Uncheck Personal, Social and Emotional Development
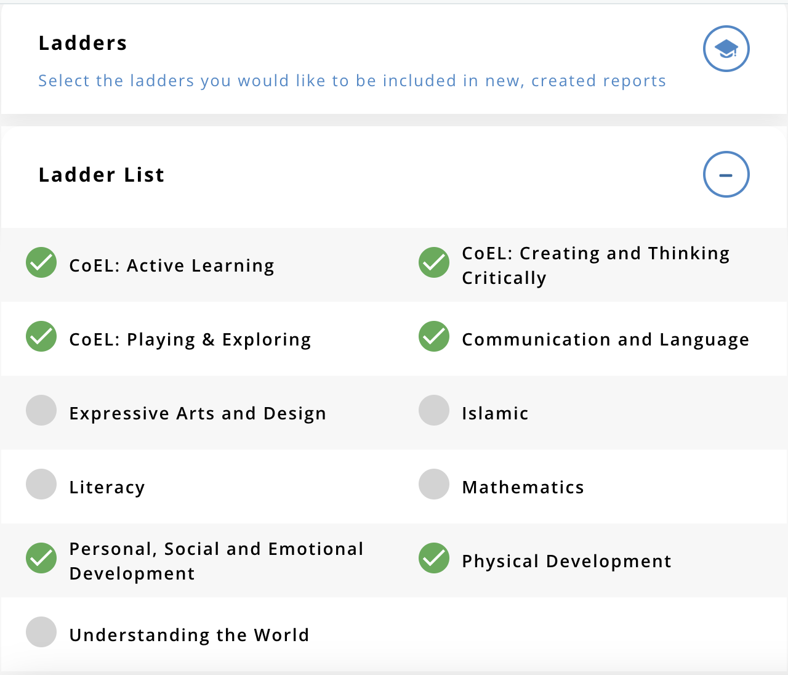Image resolution: width=788 pixels, height=675 pixels. [41, 558]
